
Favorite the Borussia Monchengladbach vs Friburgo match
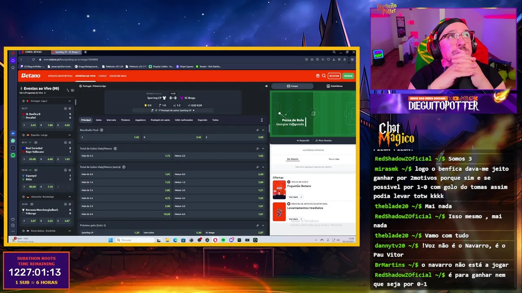pyautogui.click(x=70, y=204)
